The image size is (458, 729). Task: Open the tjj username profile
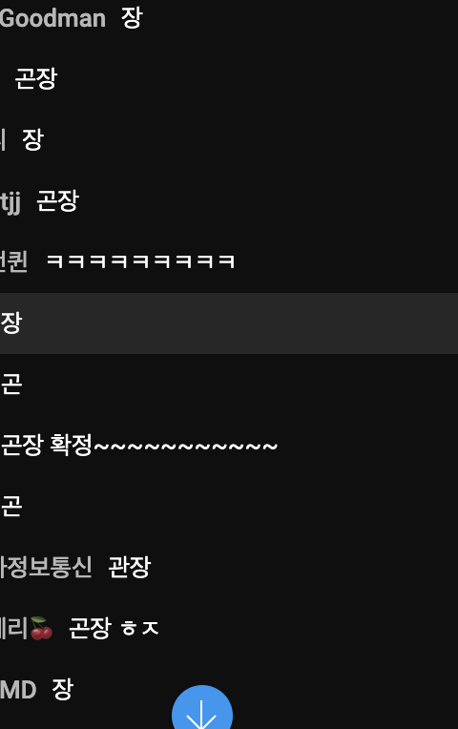tap(10, 201)
